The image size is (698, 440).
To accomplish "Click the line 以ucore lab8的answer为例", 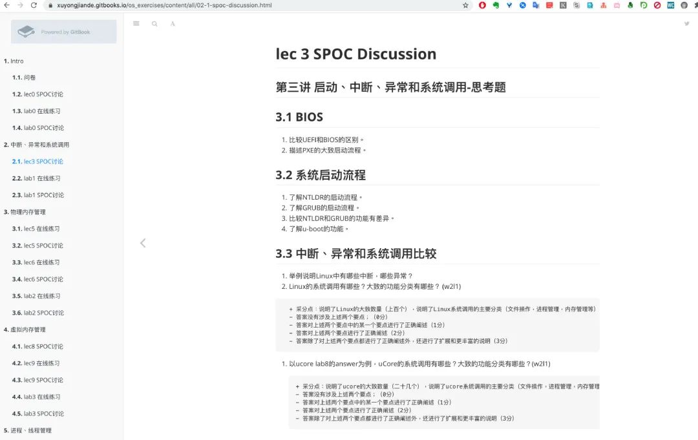I will click(419, 364).
